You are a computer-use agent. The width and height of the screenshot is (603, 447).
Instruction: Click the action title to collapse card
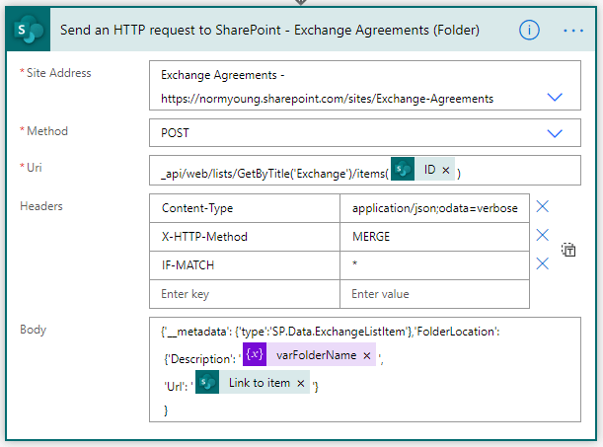[269, 30]
